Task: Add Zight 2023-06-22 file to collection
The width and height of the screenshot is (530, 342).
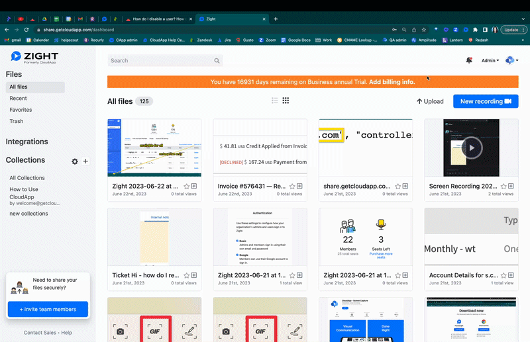Action: click(x=194, y=186)
